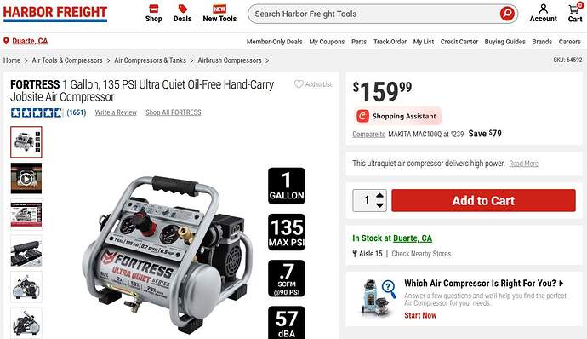Play the product video thumbnail
The image size is (587, 339).
click(26, 179)
